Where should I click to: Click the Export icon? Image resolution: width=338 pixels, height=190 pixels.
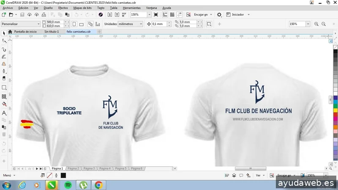(117, 15)
